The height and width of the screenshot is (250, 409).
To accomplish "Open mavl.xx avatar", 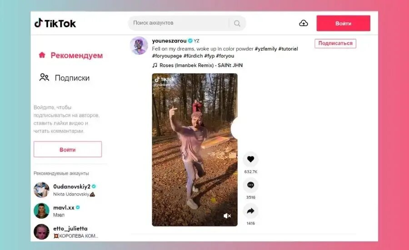I will 41,210.
